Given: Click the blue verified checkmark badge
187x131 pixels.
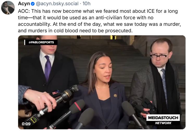Looking at the screenshot, I should [33, 4].
